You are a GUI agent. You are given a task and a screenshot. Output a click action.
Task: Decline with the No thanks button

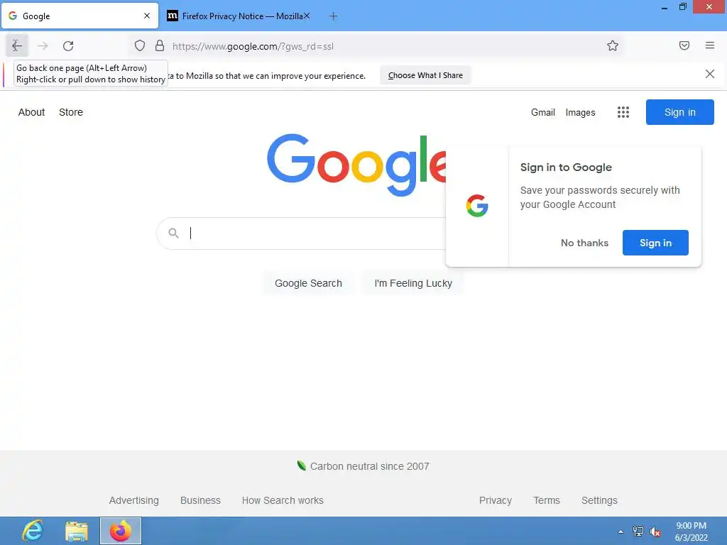(584, 243)
